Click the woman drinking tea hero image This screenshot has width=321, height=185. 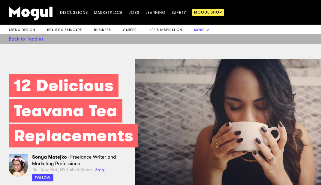click(x=228, y=122)
